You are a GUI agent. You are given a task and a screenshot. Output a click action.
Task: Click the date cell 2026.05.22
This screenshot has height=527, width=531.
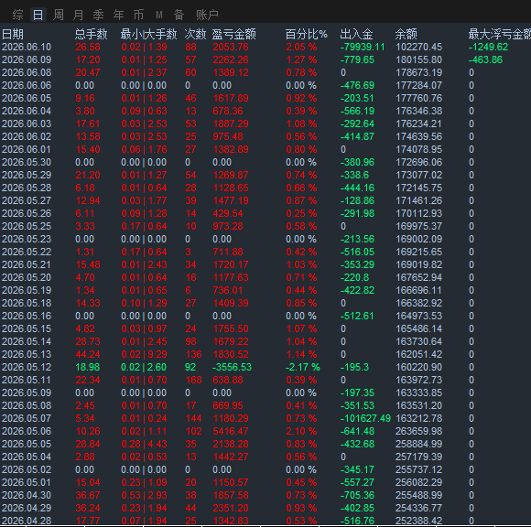tap(27, 253)
